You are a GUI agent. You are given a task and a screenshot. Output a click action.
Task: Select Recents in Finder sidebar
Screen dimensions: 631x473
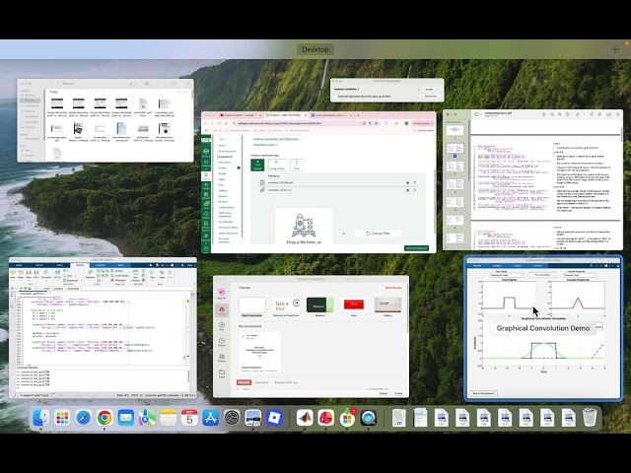tap(31, 101)
